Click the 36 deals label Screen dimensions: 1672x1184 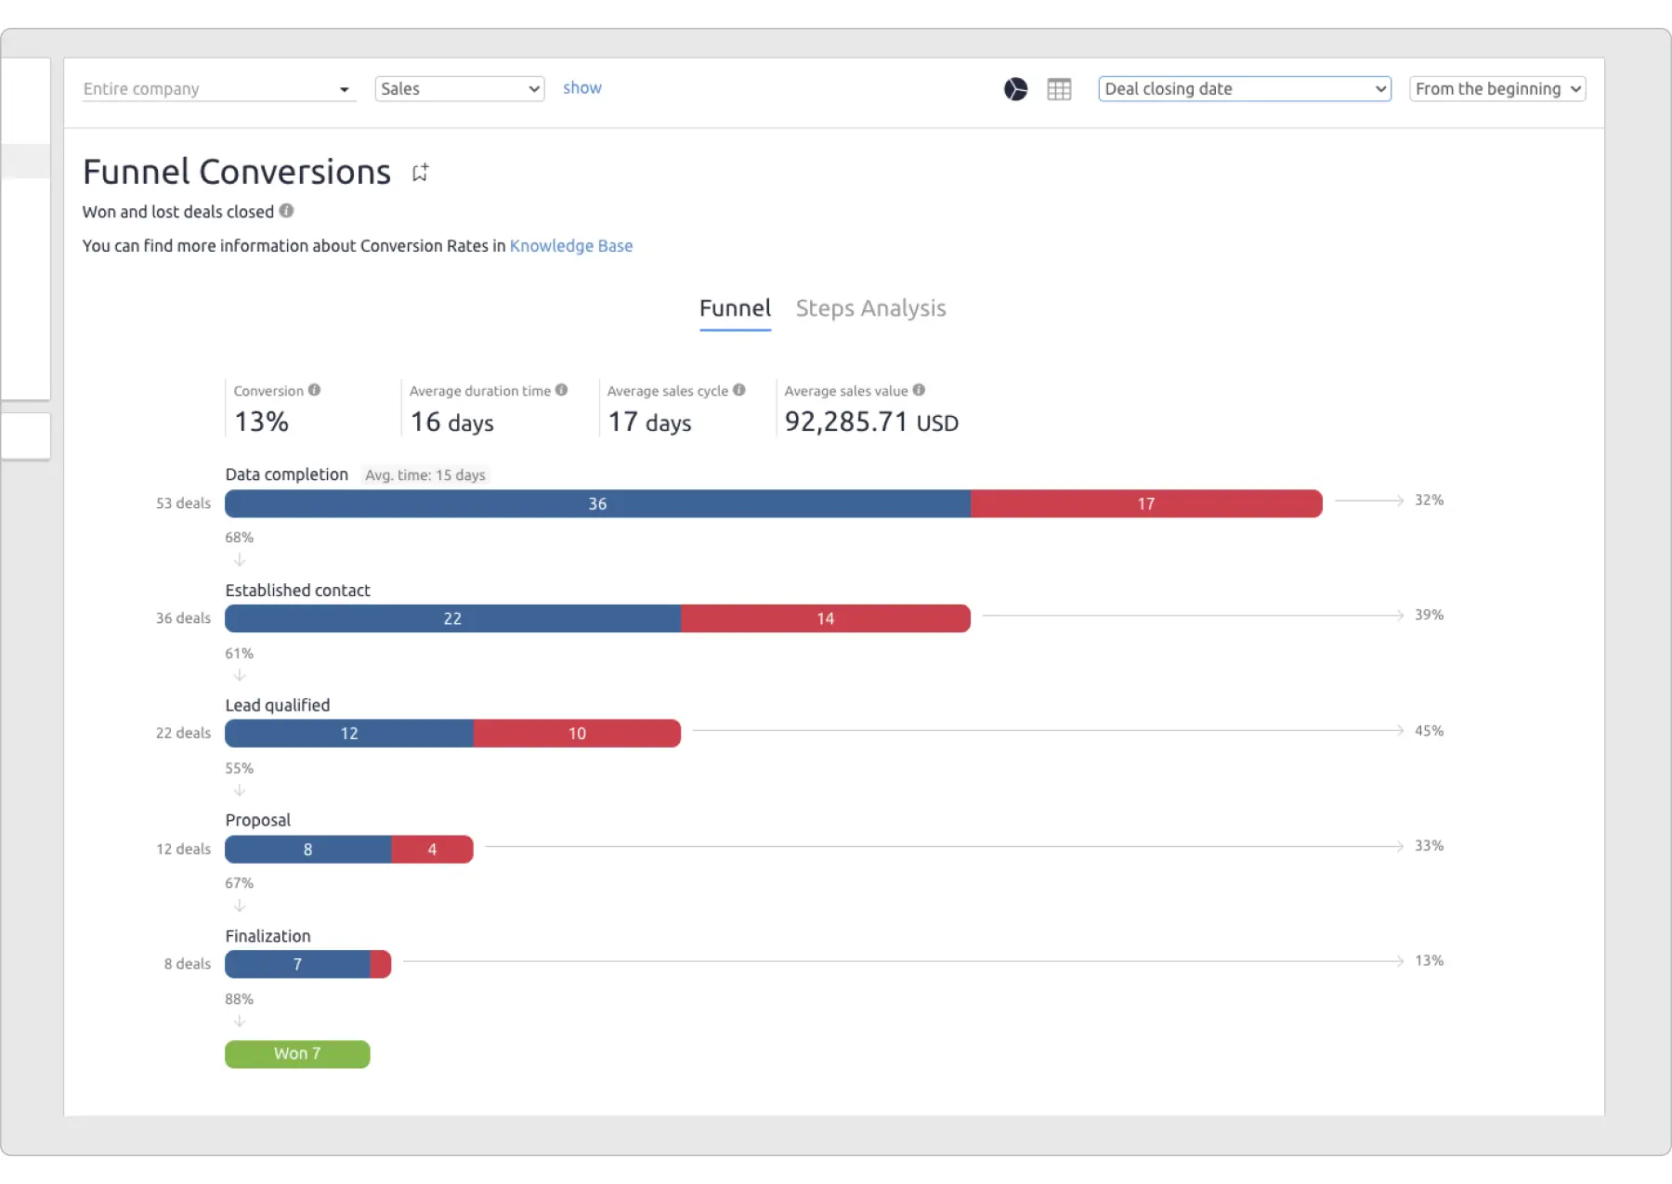pos(183,618)
